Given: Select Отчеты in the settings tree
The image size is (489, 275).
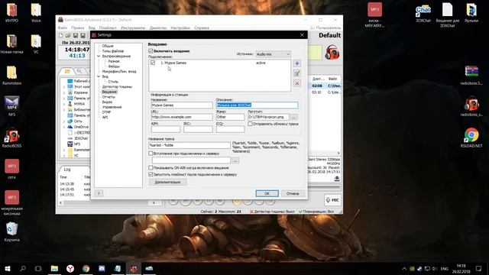Looking at the screenshot, I should (x=108, y=97).
